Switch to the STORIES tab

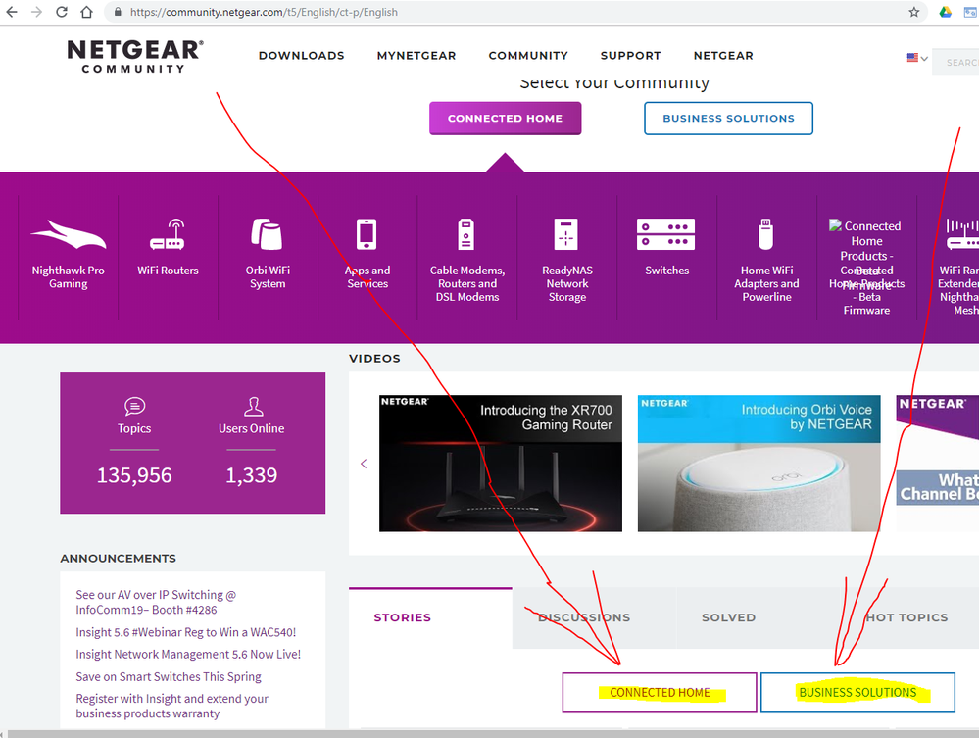coord(430,617)
